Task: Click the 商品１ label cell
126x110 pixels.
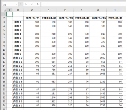Action: [18, 22]
